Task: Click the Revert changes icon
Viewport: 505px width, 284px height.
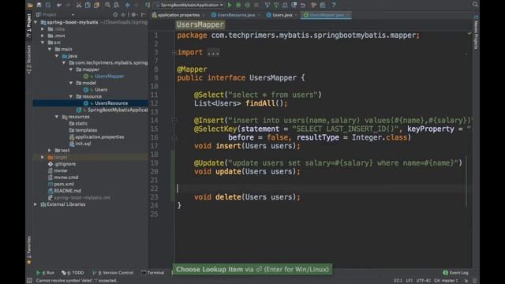Action: [303, 5]
